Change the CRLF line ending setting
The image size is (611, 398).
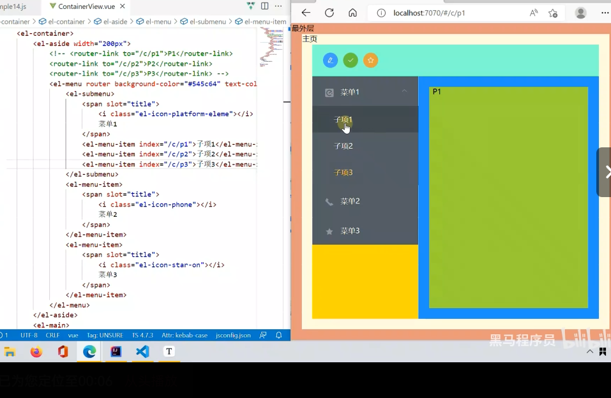[52, 335]
